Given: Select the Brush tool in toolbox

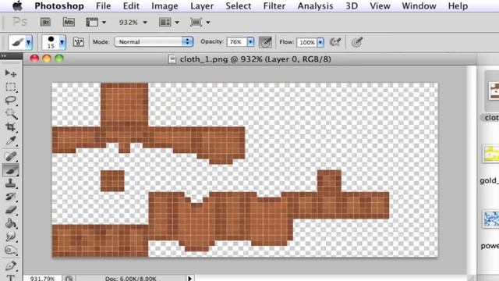Looking at the screenshot, I should pos(10,170).
